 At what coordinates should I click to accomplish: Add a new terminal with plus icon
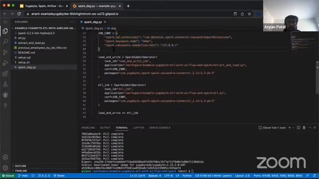(290, 128)
